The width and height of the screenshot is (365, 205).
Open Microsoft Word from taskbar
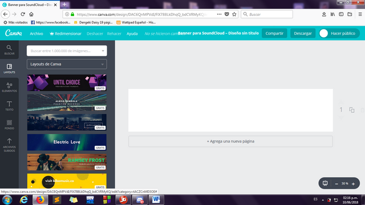point(156,200)
